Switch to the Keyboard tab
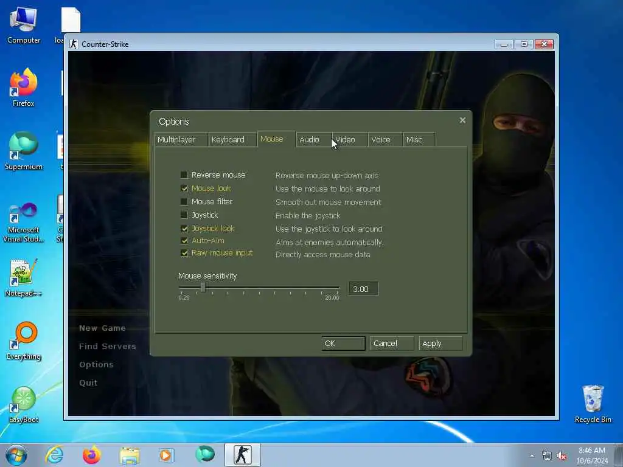The image size is (623, 467). coord(232,139)
